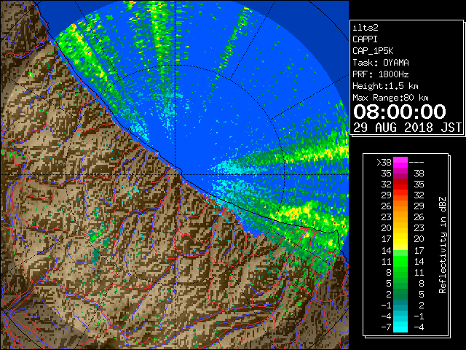
Task: Click the '>38' legend value label
Action: (x=384, y=162)
